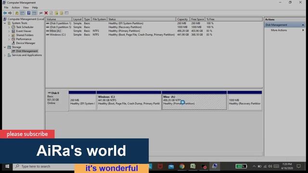This screenshot has height=173, width=308.
Task: Click the screen recorder taskbar icon
Action: (x=204, y=166)
